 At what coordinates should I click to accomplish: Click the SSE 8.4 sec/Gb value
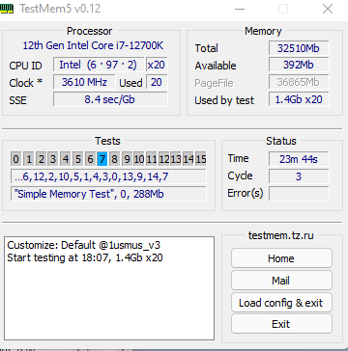pyautogui.click(x=110, y=99)
